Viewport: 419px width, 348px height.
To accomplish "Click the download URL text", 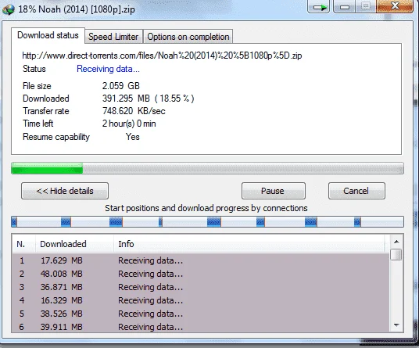I will click(162, 56).
